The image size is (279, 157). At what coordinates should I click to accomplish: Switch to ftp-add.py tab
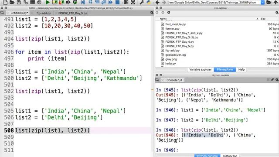tap(44, 13)
